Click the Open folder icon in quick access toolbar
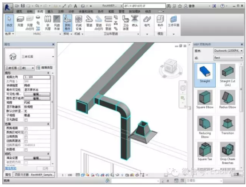Screen dimensions: 246x187 click(17, 6)
